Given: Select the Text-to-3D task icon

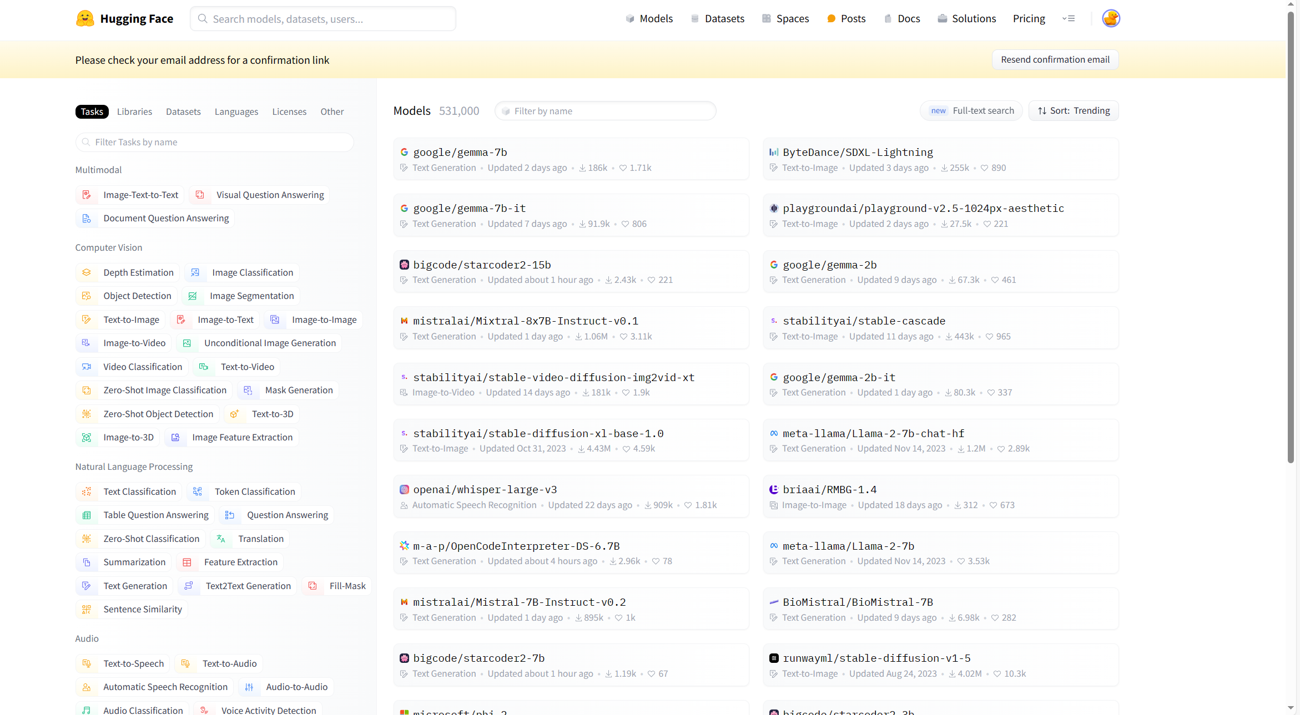Looking at the screenshot, I should coord(235,414).
